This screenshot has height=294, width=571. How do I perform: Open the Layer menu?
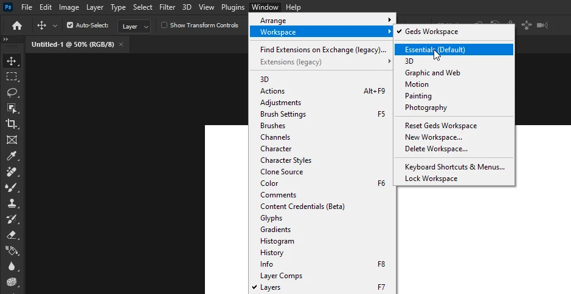pos(95,7)
